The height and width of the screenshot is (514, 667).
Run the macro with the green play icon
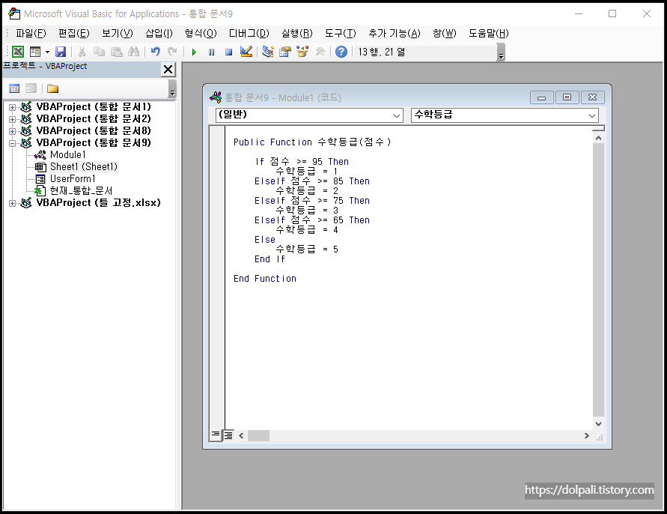[x=194, y=52]
